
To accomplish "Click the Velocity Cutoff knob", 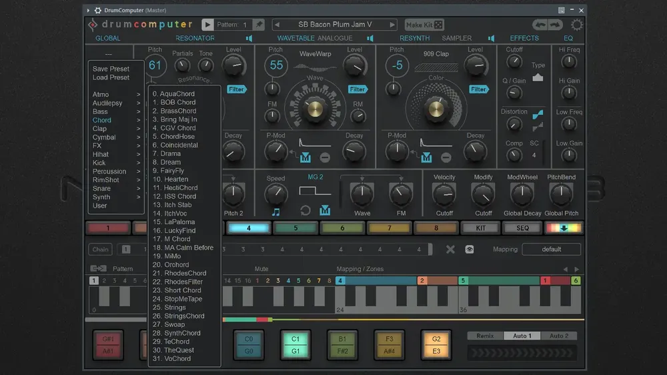I will pyautogui.click(x=444, y=195).
